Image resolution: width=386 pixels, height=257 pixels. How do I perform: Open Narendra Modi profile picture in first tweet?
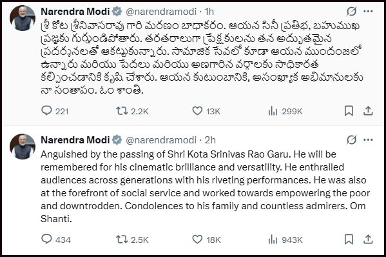coord(23,18)
